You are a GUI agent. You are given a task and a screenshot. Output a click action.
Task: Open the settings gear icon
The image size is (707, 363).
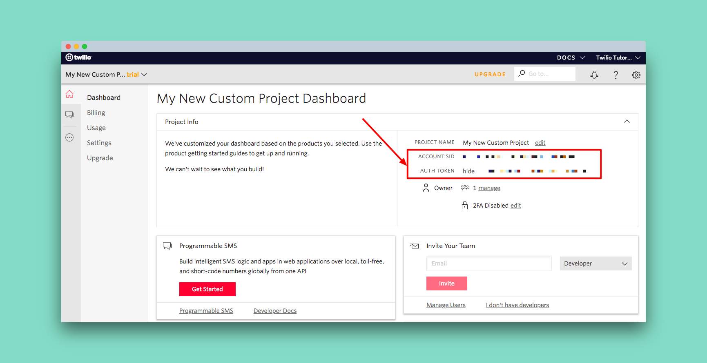point(636,75)
